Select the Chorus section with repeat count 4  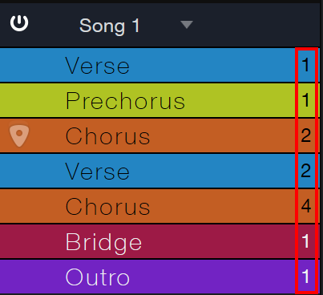point(159,206)
